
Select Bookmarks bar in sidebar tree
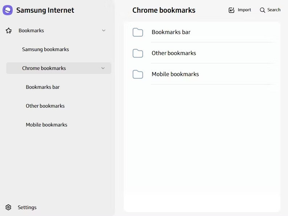coord(42,87)
